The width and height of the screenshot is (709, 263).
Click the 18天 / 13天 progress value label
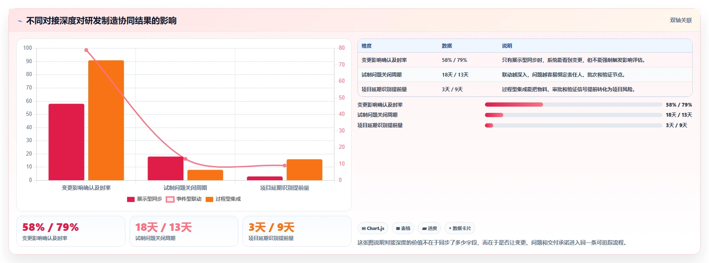(x=679, y=115)
